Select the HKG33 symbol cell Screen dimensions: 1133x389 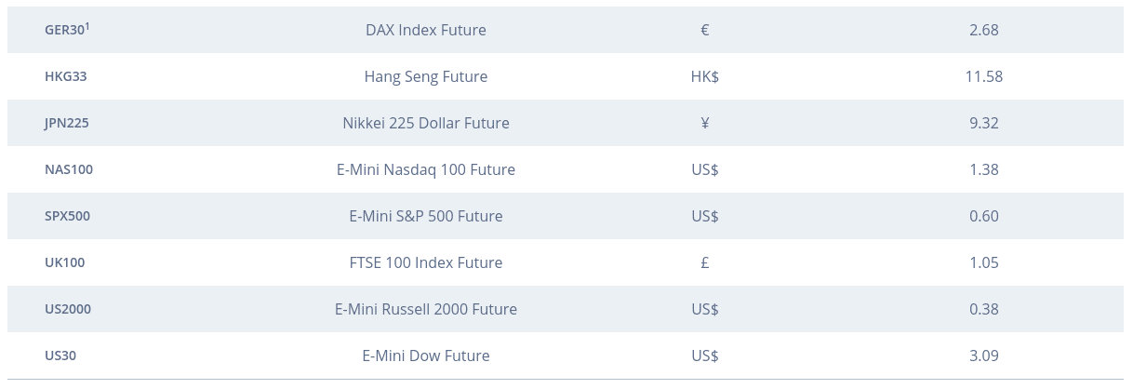point(66,76)
